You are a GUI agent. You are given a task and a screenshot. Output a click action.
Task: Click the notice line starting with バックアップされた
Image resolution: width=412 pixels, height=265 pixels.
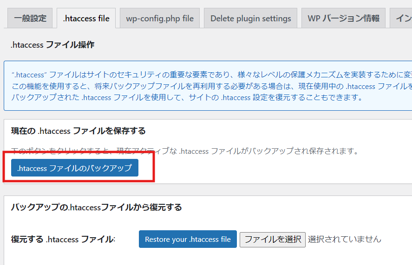pyautogui.click(x=186, y=97)
